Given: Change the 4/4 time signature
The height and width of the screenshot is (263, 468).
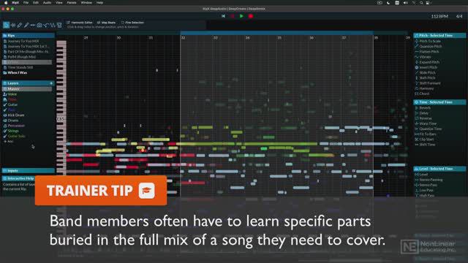Looking at the screenshot, I should click(459, 16).
